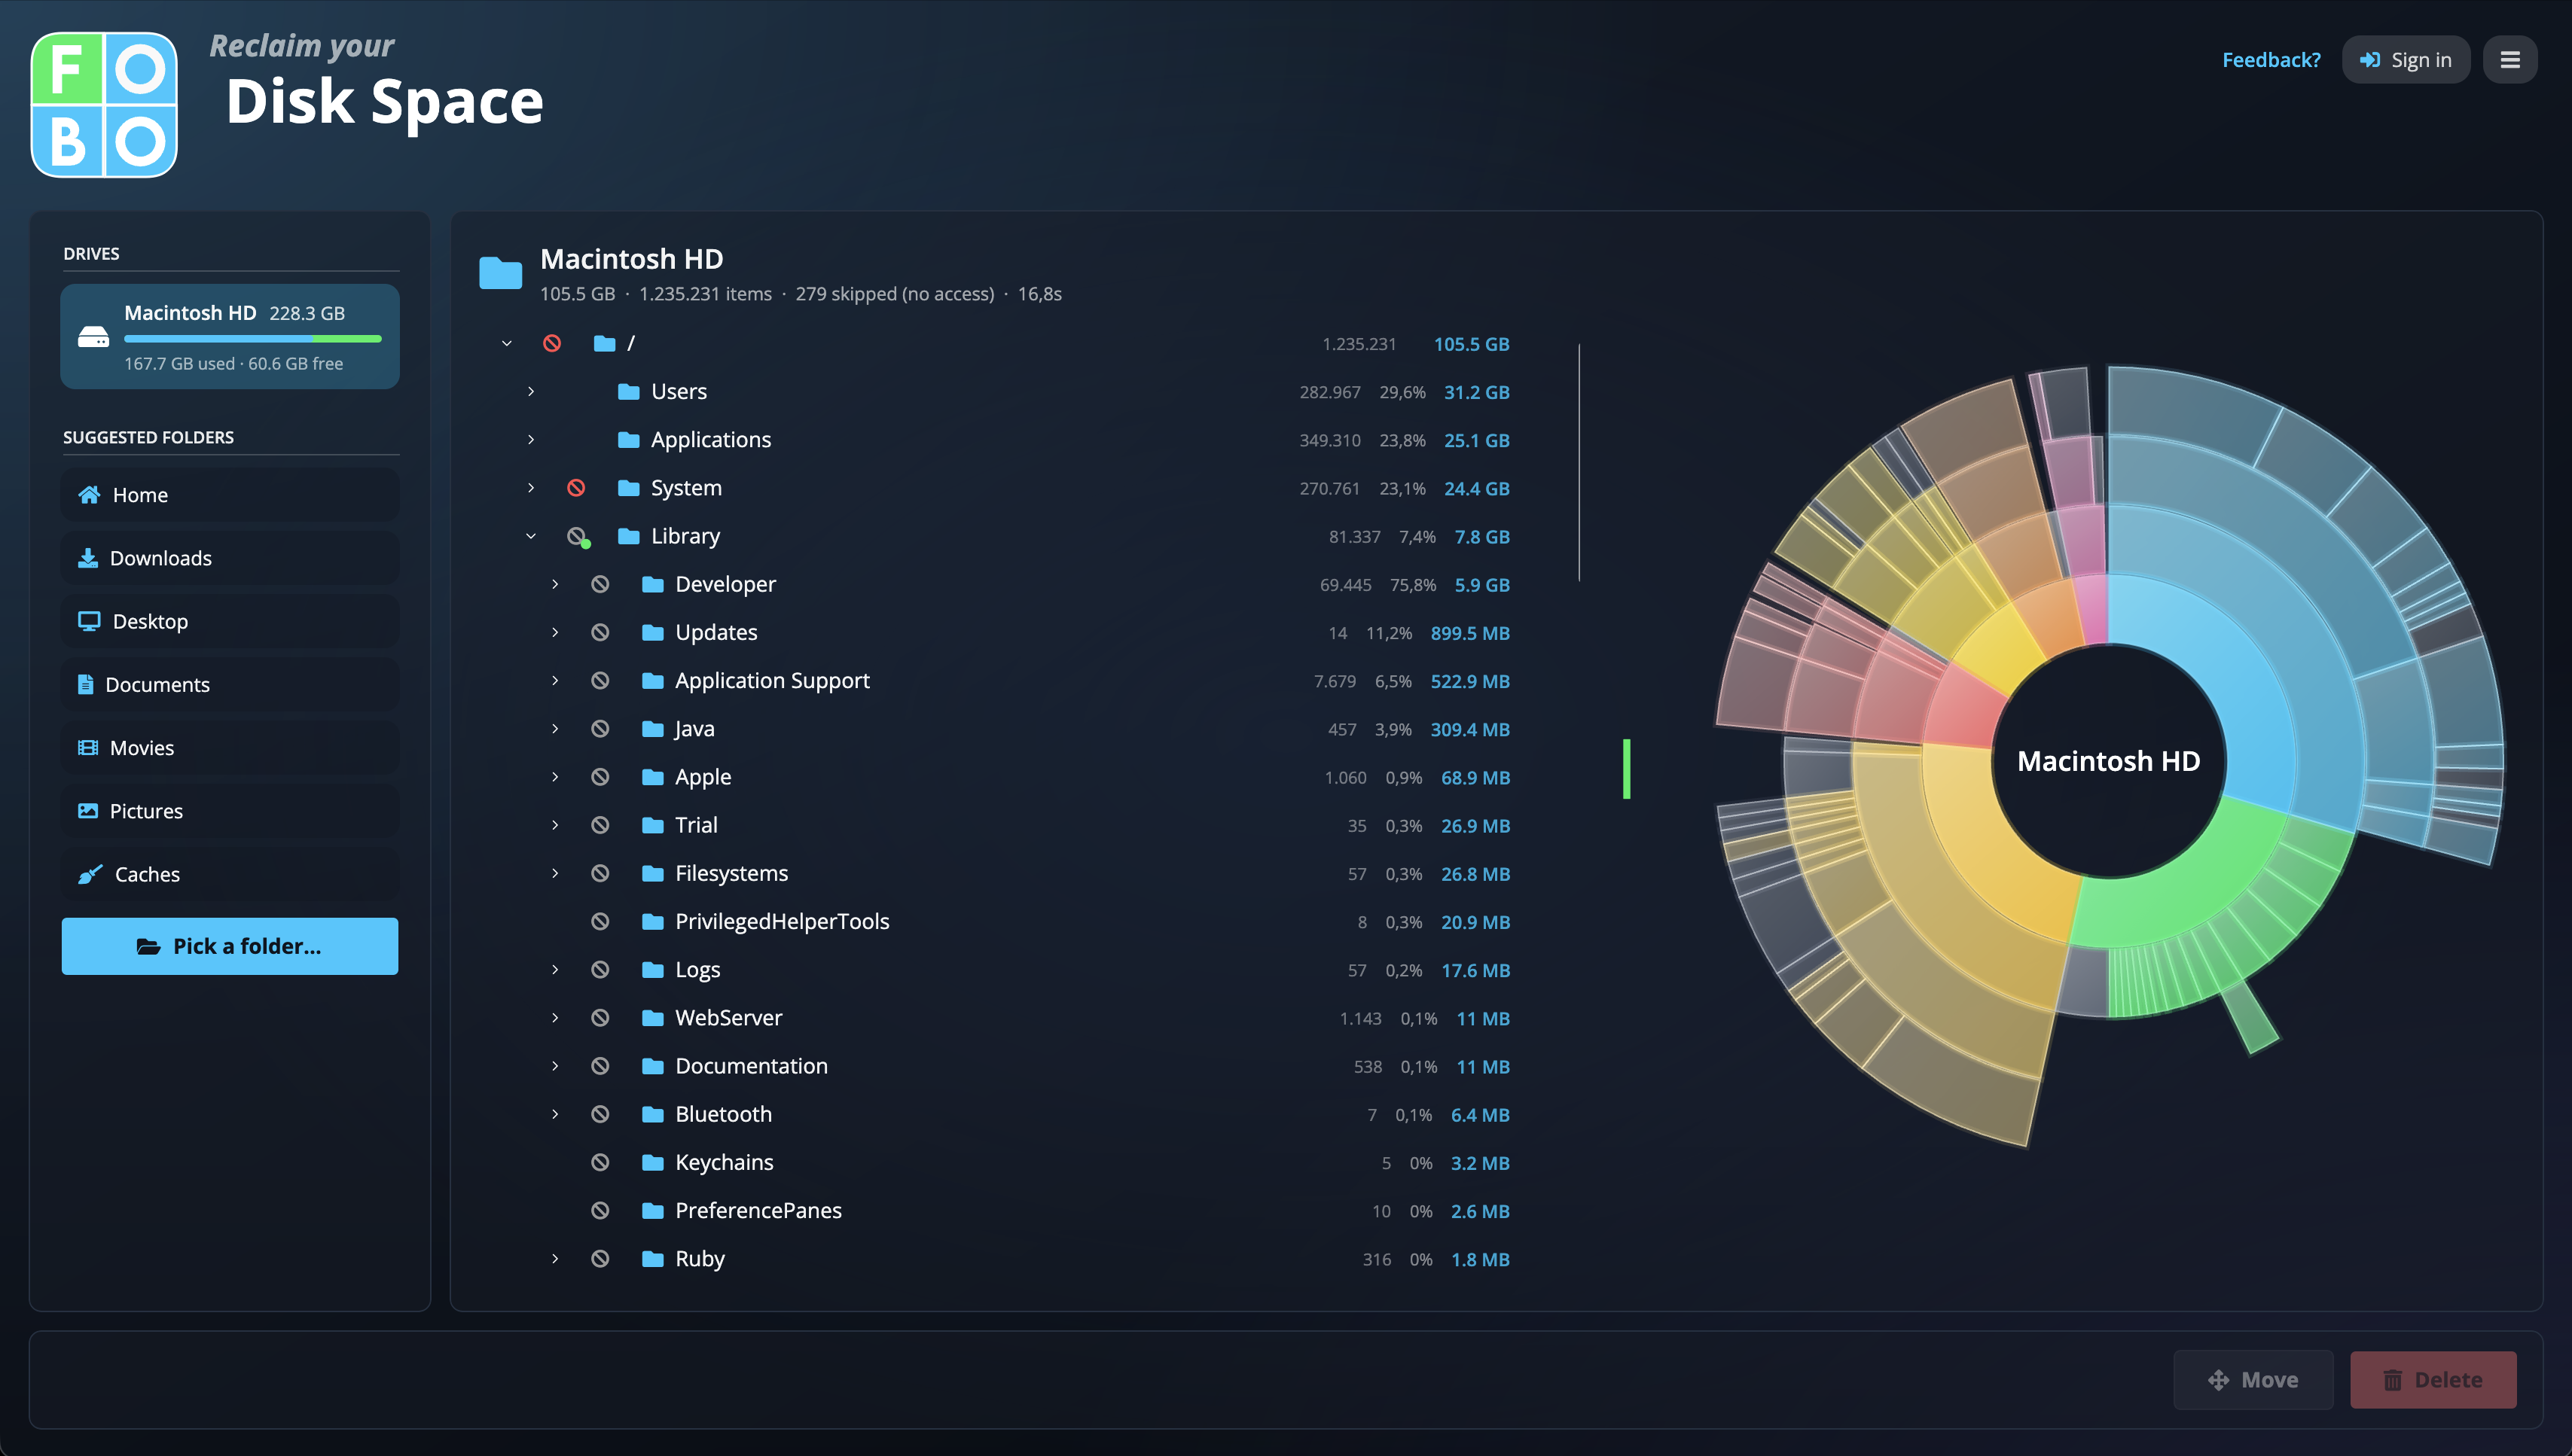Screen dimensions: 2572x1456
Task: Click the Developer folder icon
Action: (652, 584)
